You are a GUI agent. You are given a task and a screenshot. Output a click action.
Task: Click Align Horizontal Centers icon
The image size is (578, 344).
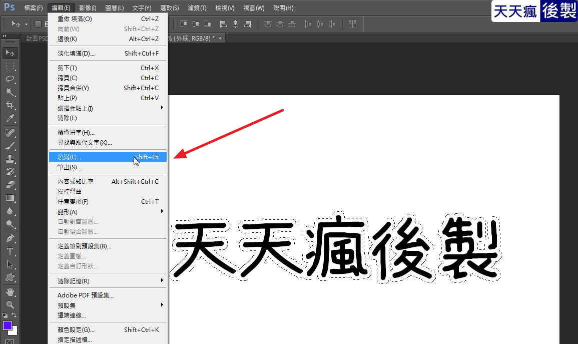[235, 25]
